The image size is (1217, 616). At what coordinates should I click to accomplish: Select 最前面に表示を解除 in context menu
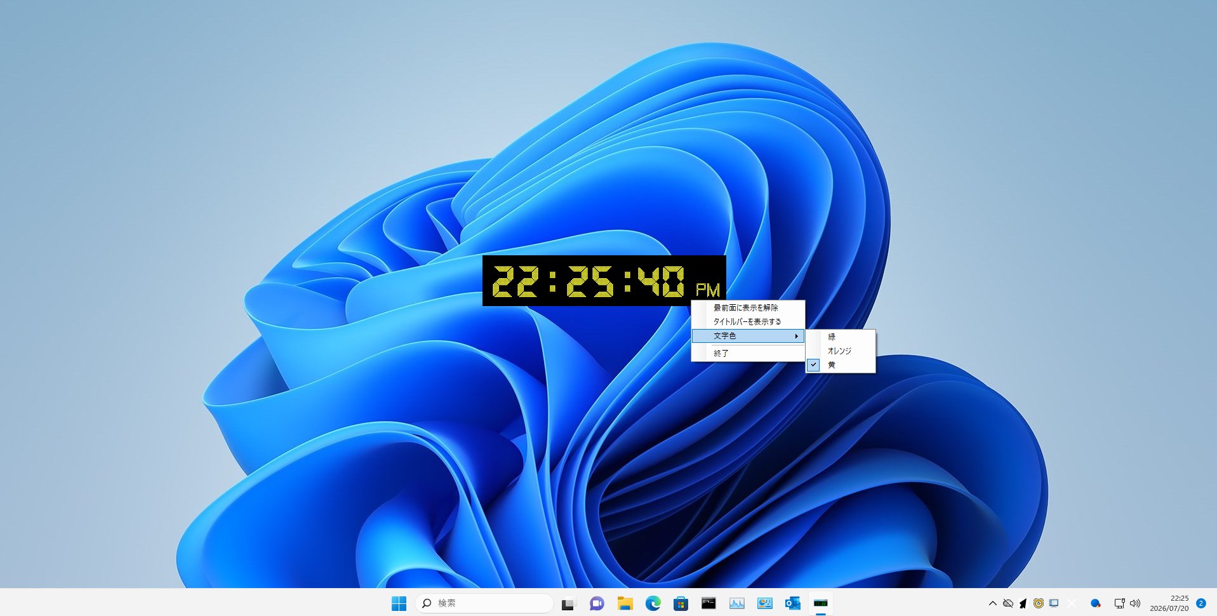pyautogui.click(x=748, y=307)
